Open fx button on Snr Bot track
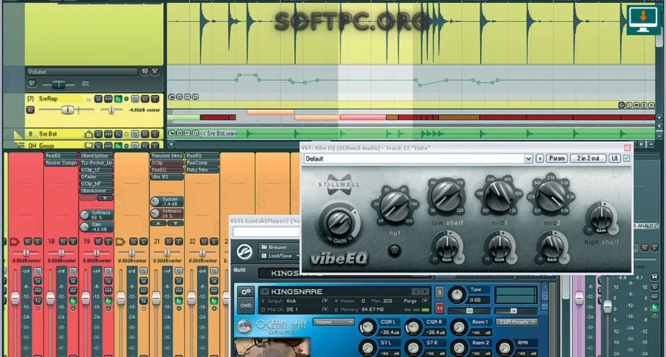666x357 pixels. pos(118,134)
